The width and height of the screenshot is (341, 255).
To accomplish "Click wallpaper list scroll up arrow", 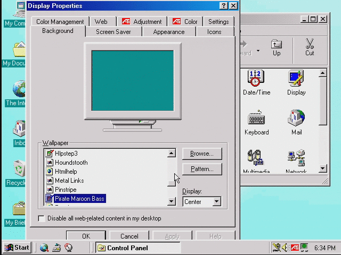I will click(x=172, y=154).
